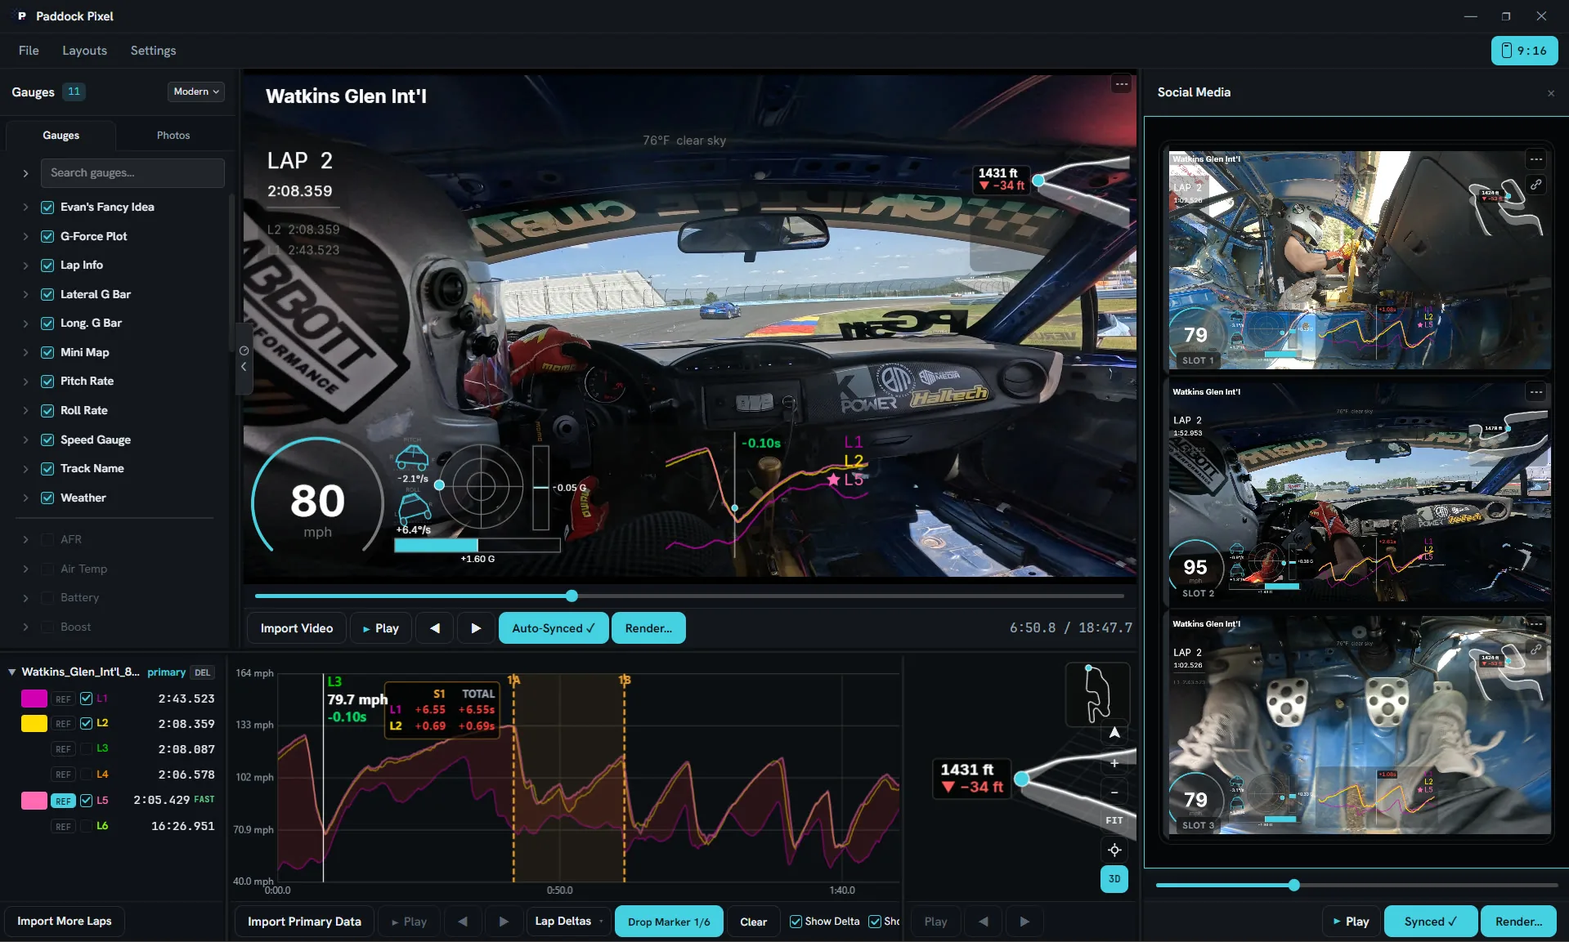The width and height of the screenshot is (1569, 942).
Task: Switch to the Photos tab
Action: [x=173, y=136]
